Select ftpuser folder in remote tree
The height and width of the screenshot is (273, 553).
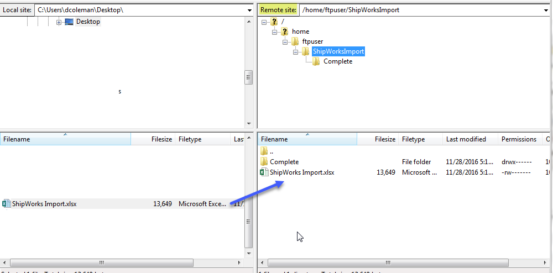click(312, 41)
